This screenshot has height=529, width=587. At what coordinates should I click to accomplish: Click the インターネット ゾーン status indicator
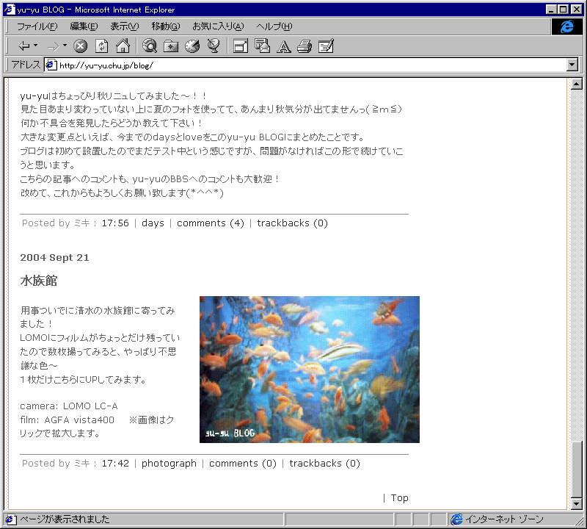[x=504, y=519]
